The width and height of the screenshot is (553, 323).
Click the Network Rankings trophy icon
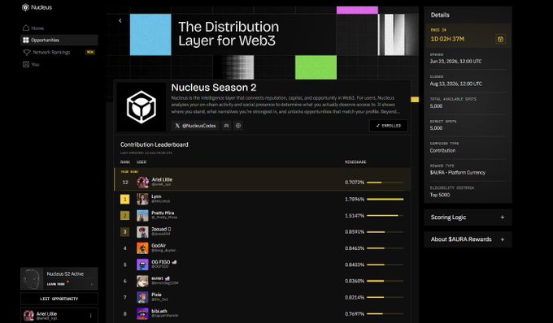[x=27, y=52]
